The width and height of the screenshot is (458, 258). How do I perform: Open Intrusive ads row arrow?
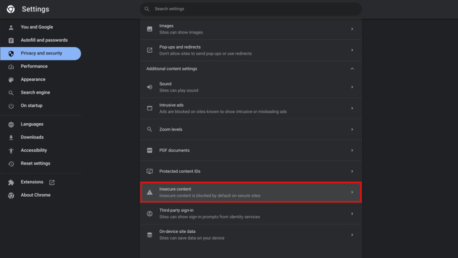pyautogui.click(x=352, y=109)
